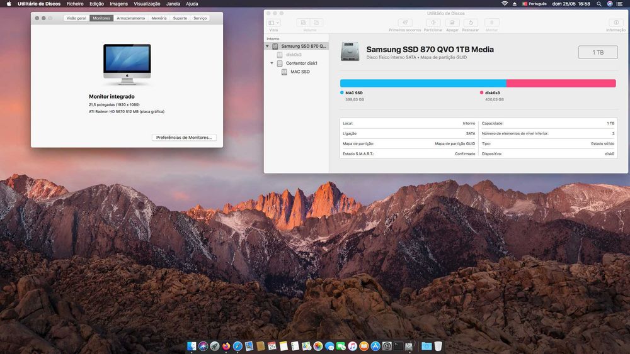Open System Preferences from the Dock
Viewport: 630px width, 354px height.
387,346
